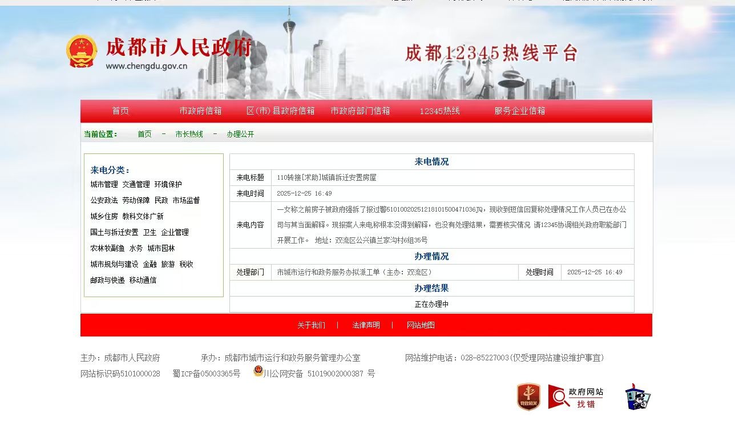This screenshot has height=438, width=735.
Task: Open the 首页 navigation tab
Action: tap(120, 111)
